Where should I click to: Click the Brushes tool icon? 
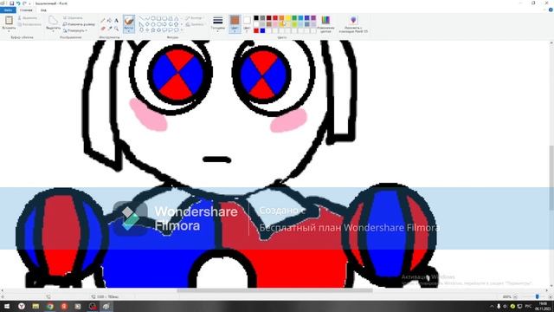(x=129, y=21)
